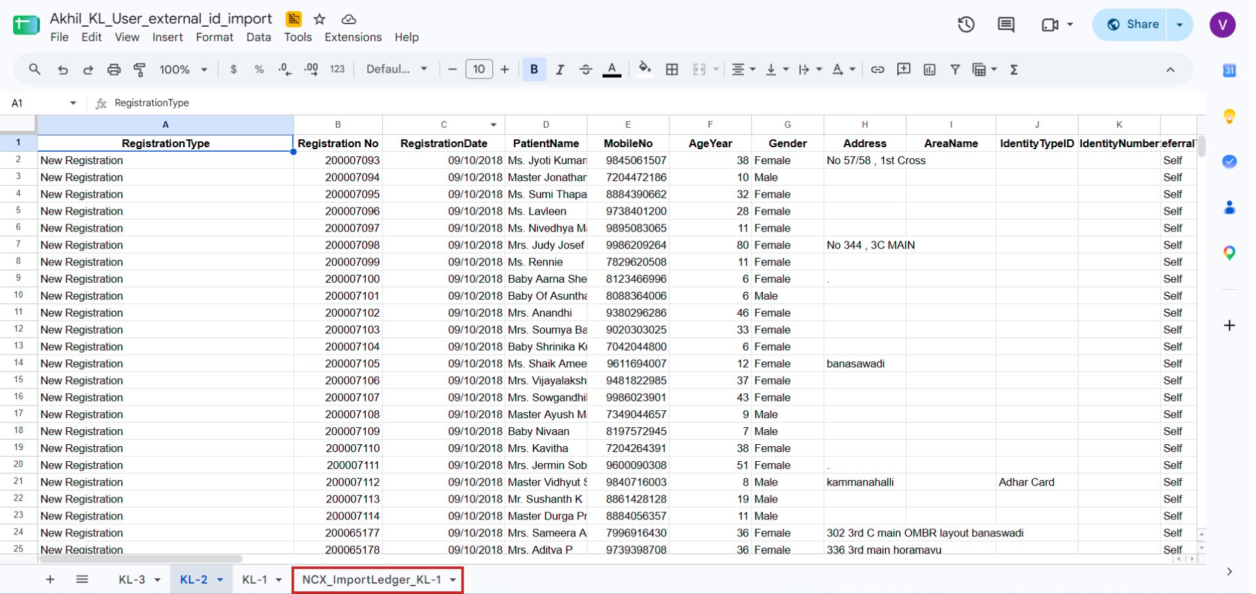The width and height of the screenshot is (1256, 594).
Task: Insert a chart
Action: pos(929,69)
